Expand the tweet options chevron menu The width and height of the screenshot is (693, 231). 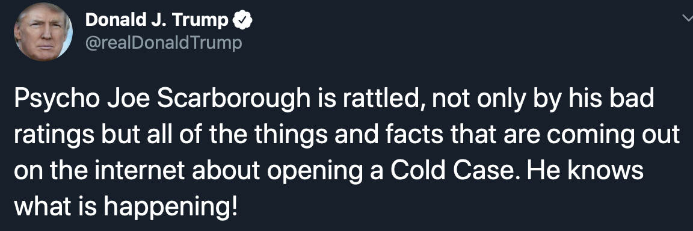coord(686,17)
